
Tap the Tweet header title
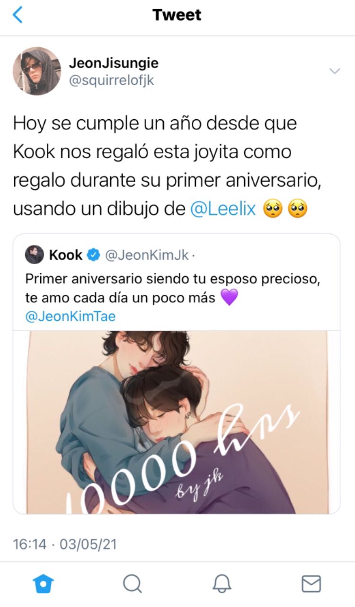point(177,15)
